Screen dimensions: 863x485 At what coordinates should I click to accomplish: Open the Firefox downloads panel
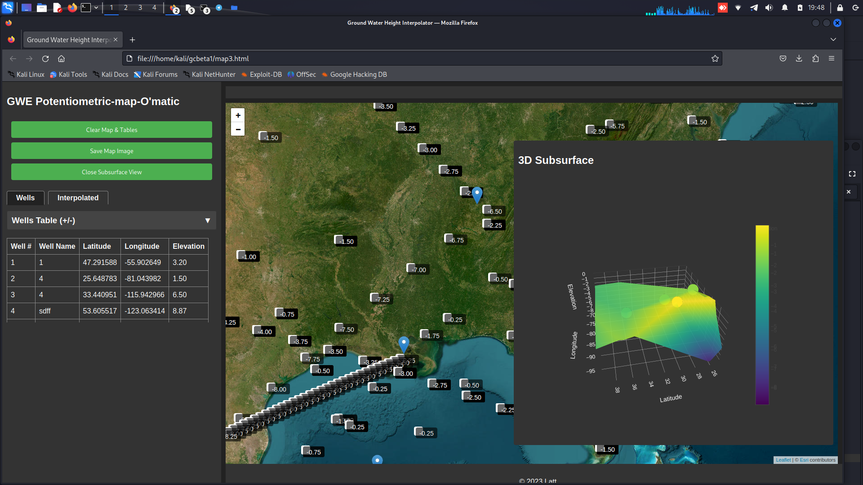click(x=799, y=58)
